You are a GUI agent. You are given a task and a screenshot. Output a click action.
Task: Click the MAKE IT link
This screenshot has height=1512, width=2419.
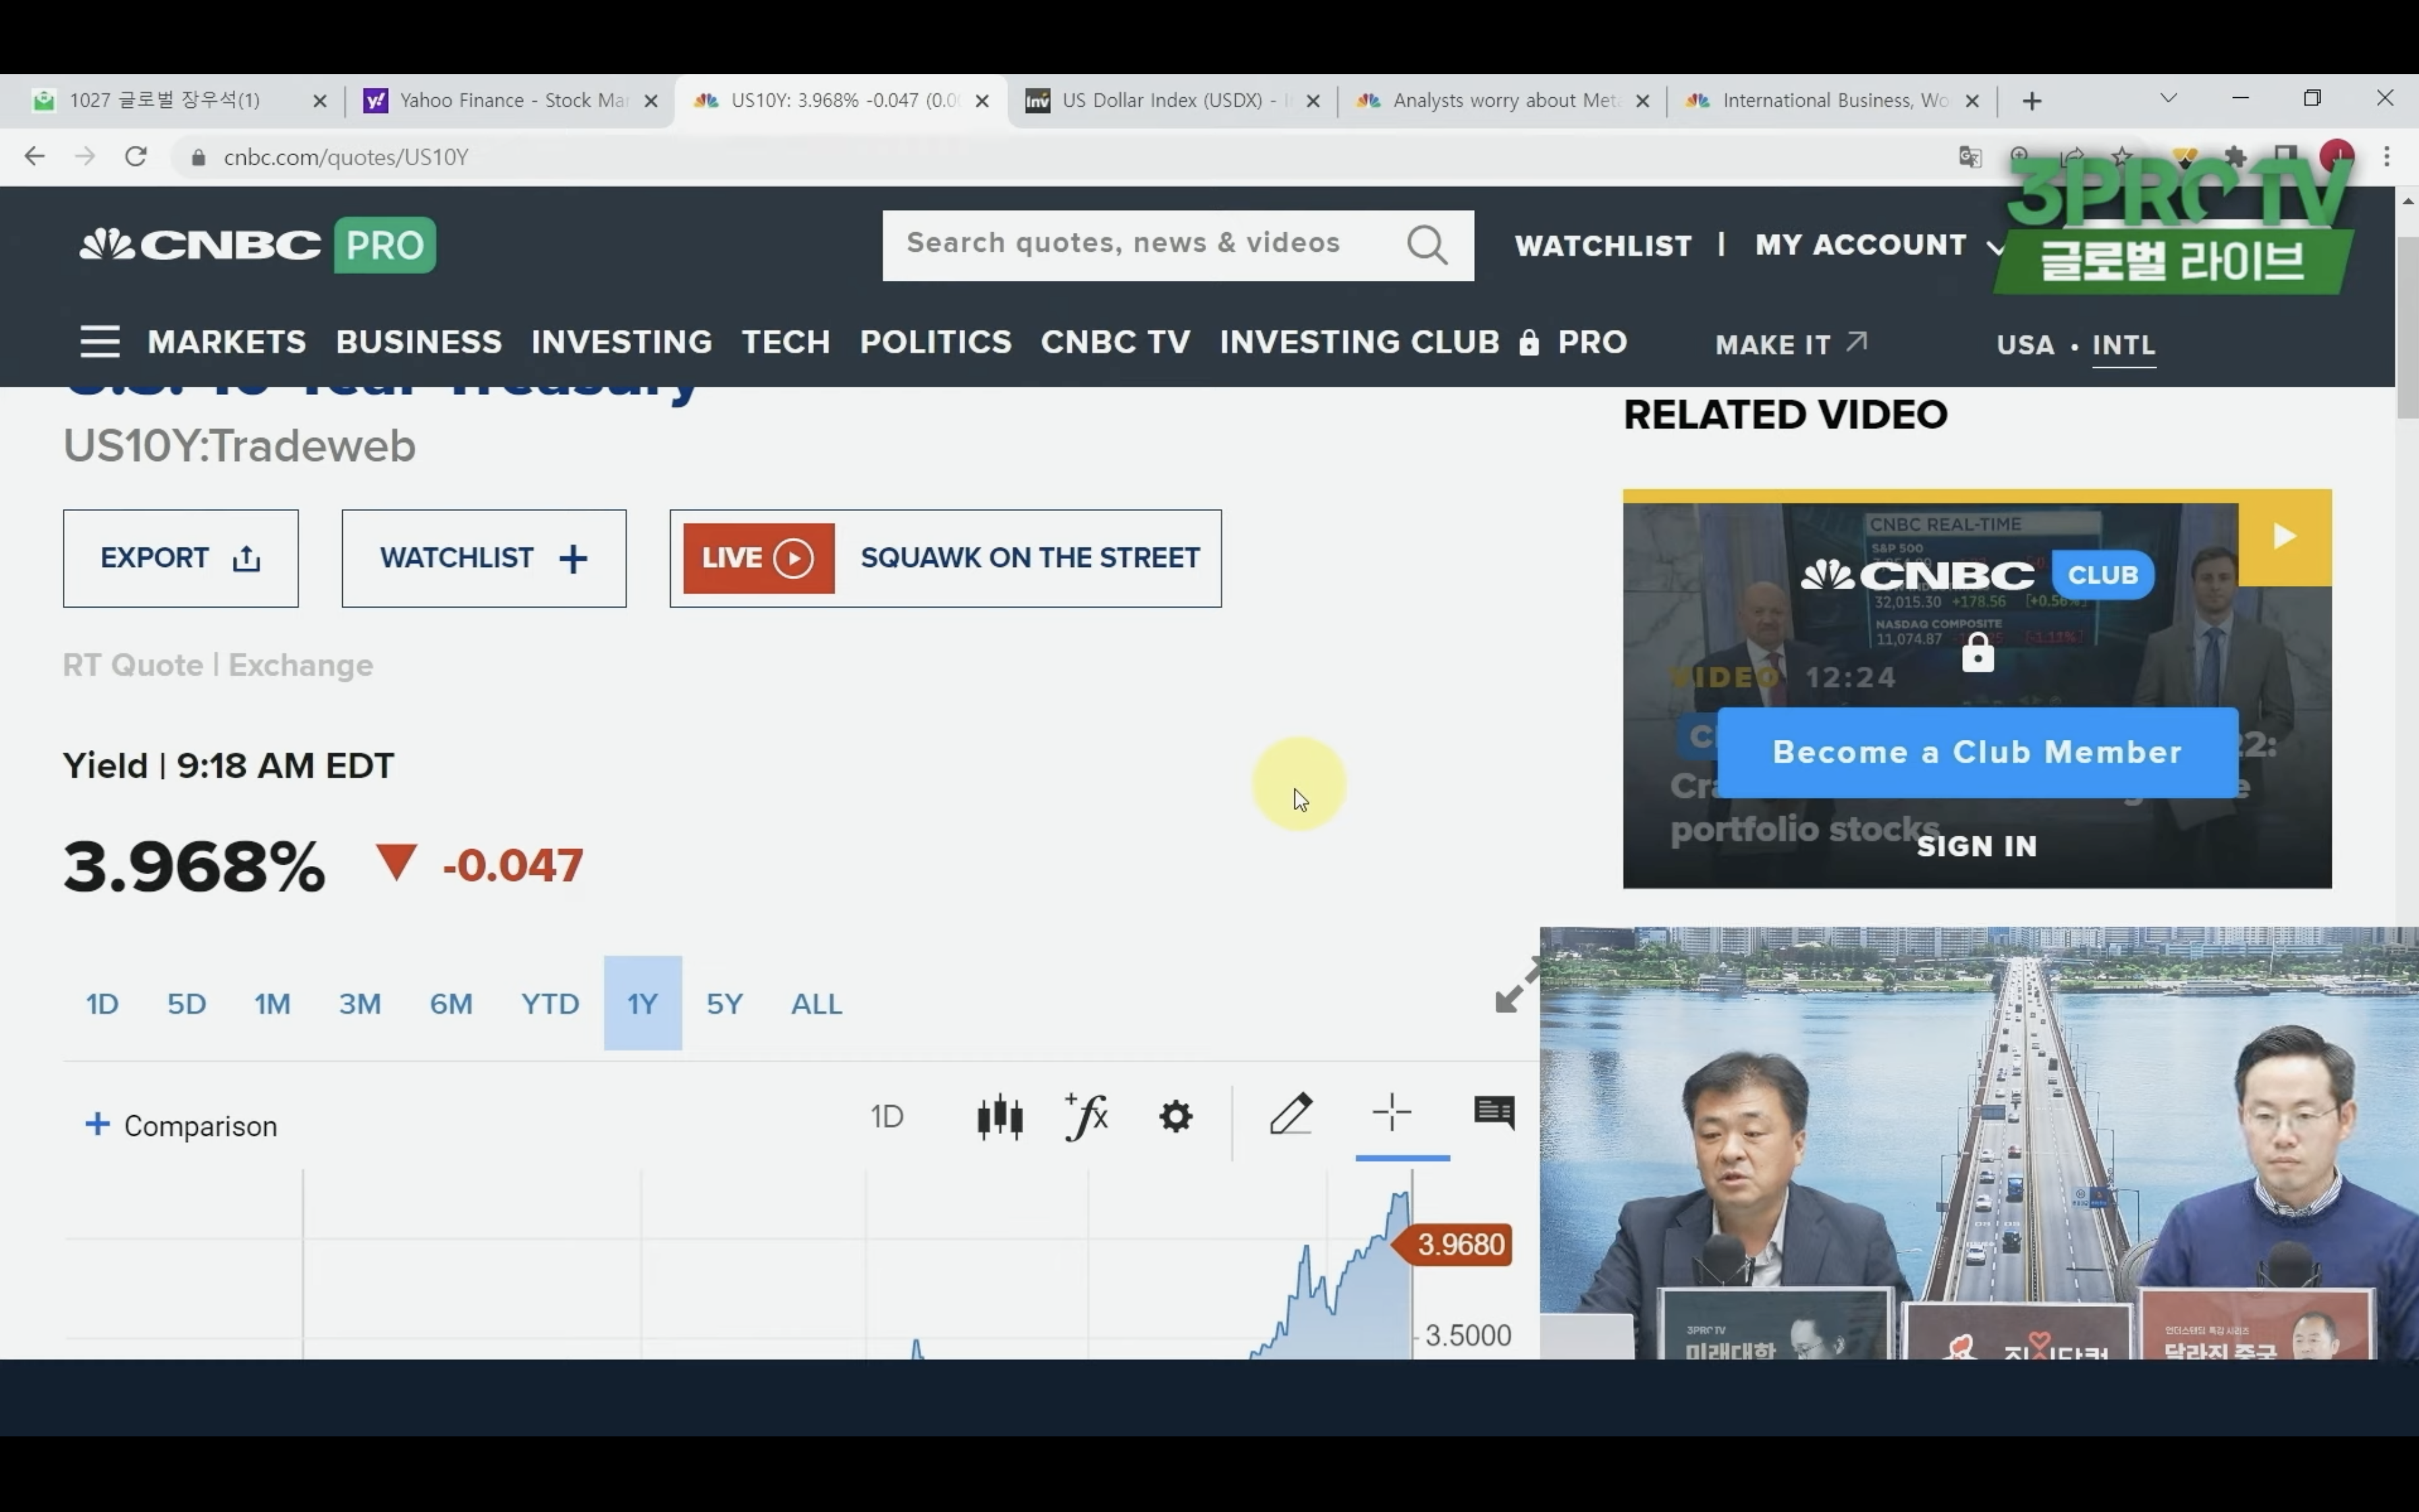click(1791, 344)
